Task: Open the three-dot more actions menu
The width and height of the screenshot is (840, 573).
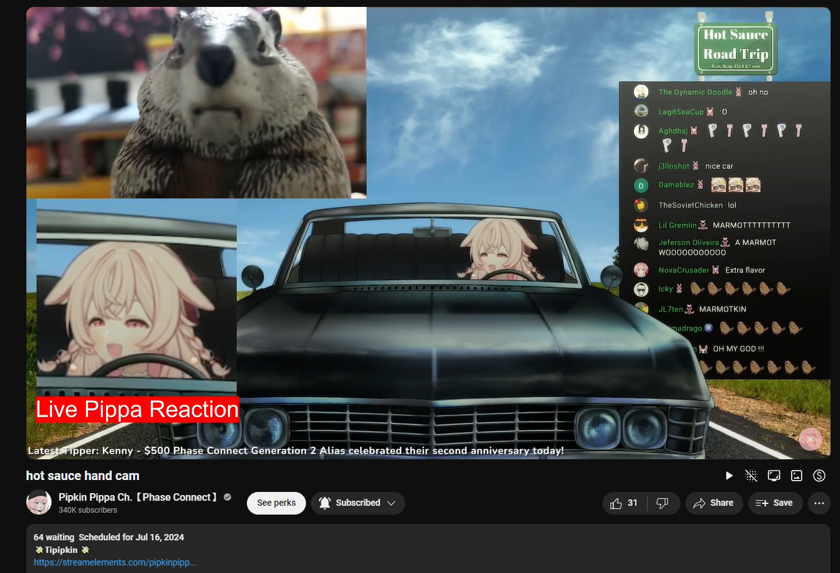Action: click(819, 503)
